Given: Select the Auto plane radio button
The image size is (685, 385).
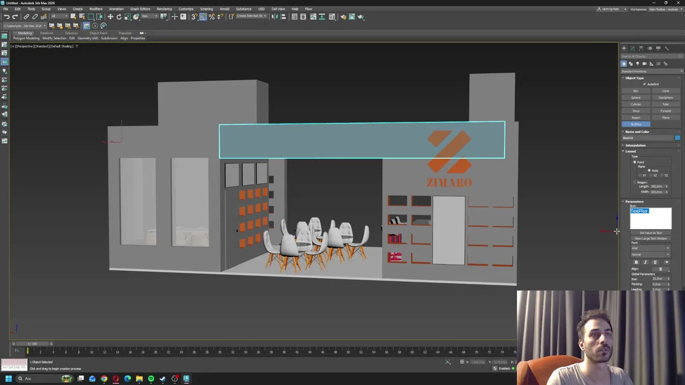Looking at the screenshot, I should tap(649, 170).
